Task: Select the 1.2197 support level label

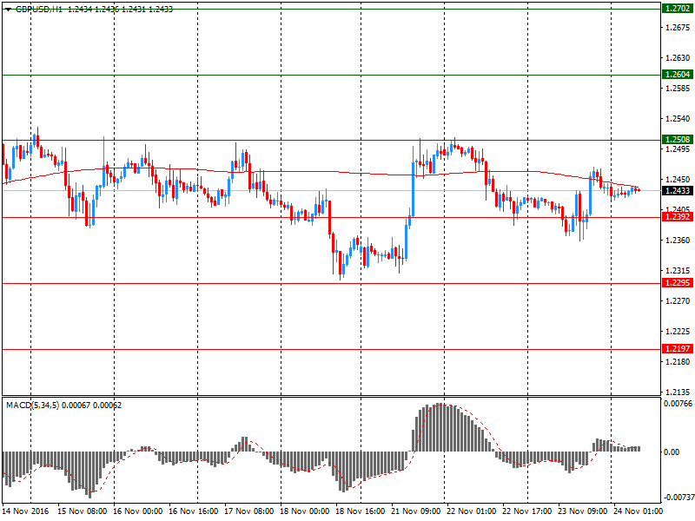Action: [x=678, y=349]
